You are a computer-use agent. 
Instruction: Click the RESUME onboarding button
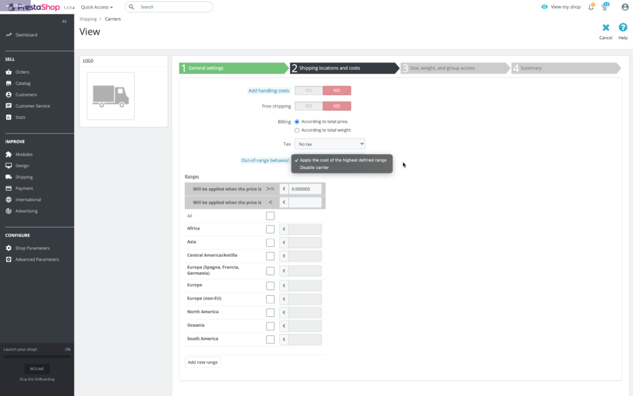[36, 369]
